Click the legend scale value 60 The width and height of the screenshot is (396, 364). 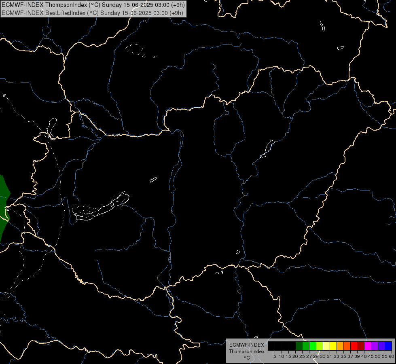point(392,356)
